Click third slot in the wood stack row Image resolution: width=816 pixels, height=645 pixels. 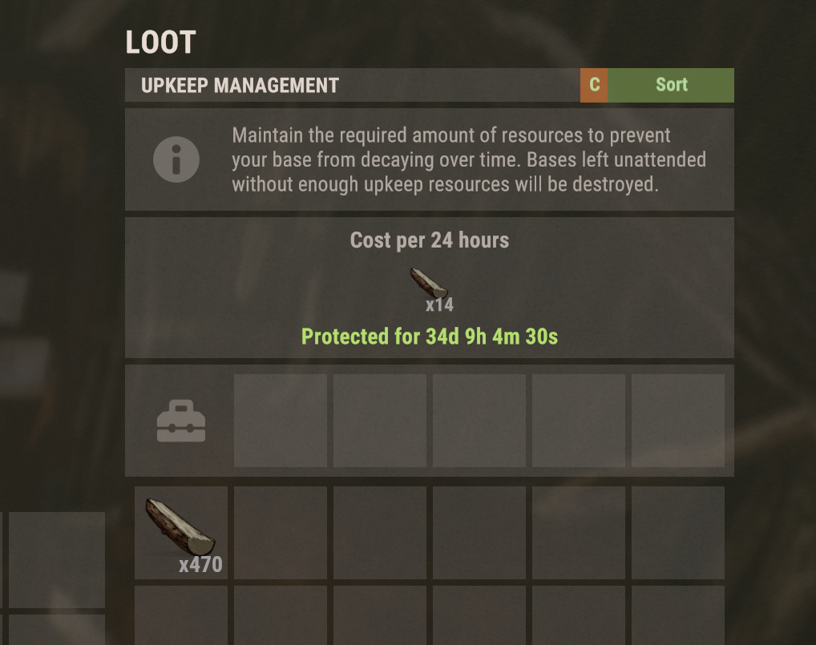(x=380, y=533)
